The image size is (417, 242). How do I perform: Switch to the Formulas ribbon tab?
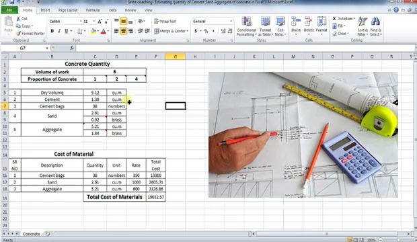93,10
